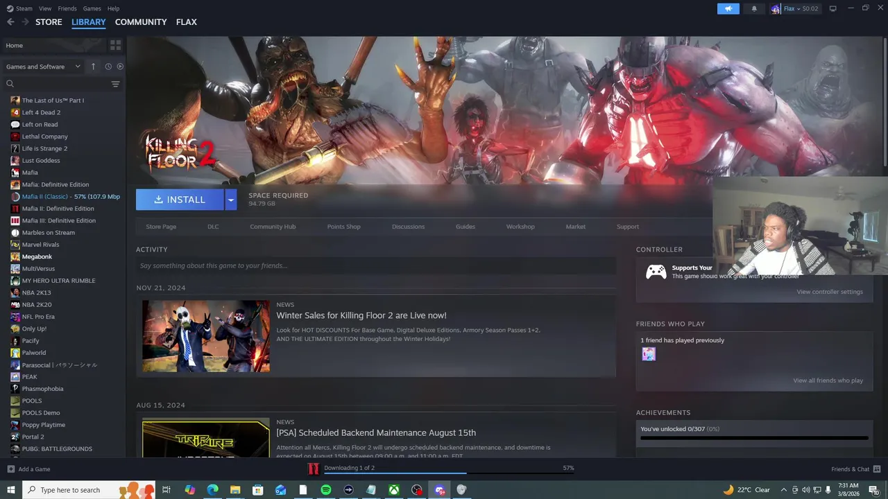Click the library search magnifier icon
The image size is (888, 499).
tap(10, 84)
